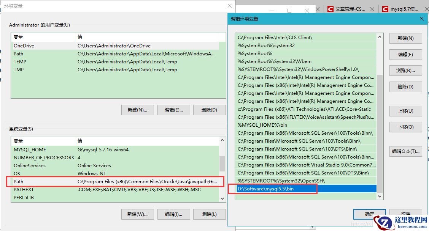Image resolution: width=429 pixels, height=231 pixels.
Task: Select the TMP user variable row
Action: pos(115,69)
